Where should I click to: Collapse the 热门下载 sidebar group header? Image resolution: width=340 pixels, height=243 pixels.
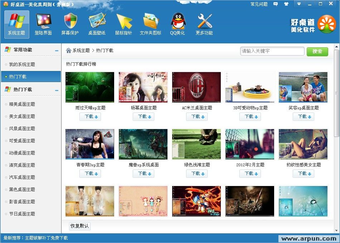tap(57, 90)
